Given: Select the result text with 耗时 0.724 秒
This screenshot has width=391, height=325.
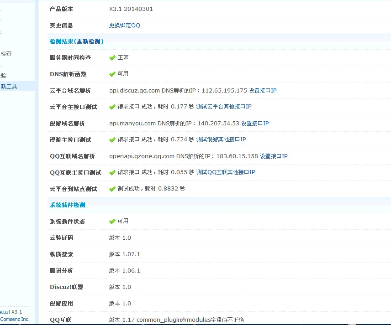Looking at the screenshot, I should (156, 139).
